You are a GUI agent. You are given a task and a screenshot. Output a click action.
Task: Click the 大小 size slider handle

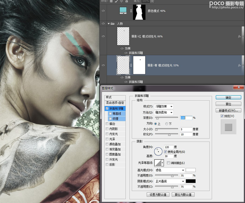click(156, 129)
